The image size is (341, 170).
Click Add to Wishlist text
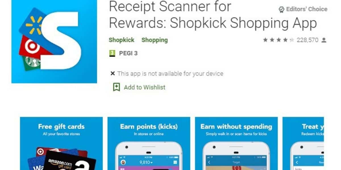click(x=145, y=87)
